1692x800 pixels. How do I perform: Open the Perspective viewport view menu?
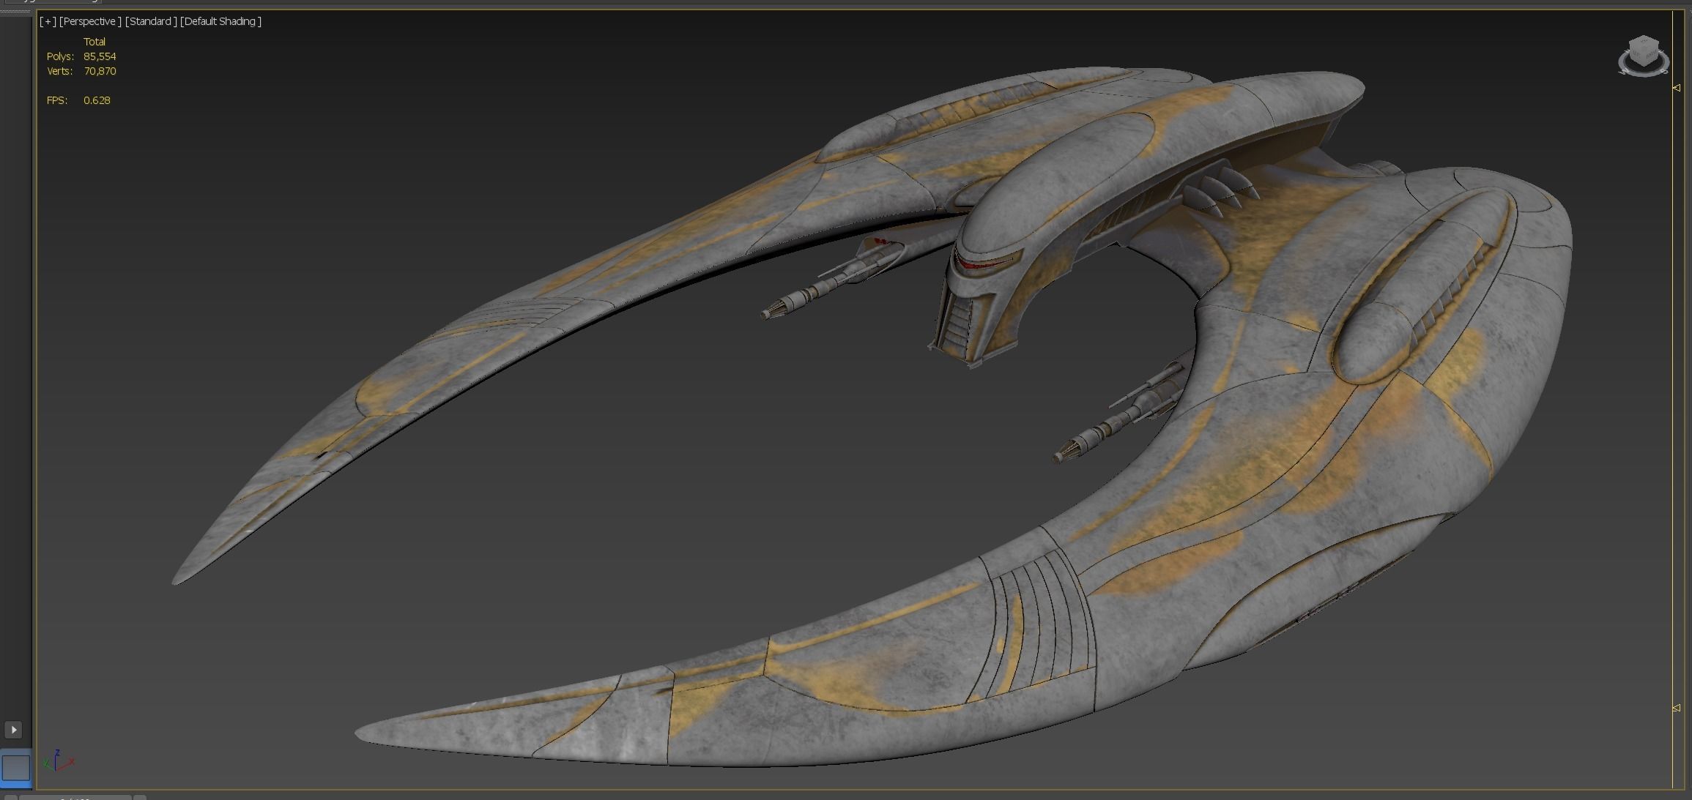click(x=90, y=21)
